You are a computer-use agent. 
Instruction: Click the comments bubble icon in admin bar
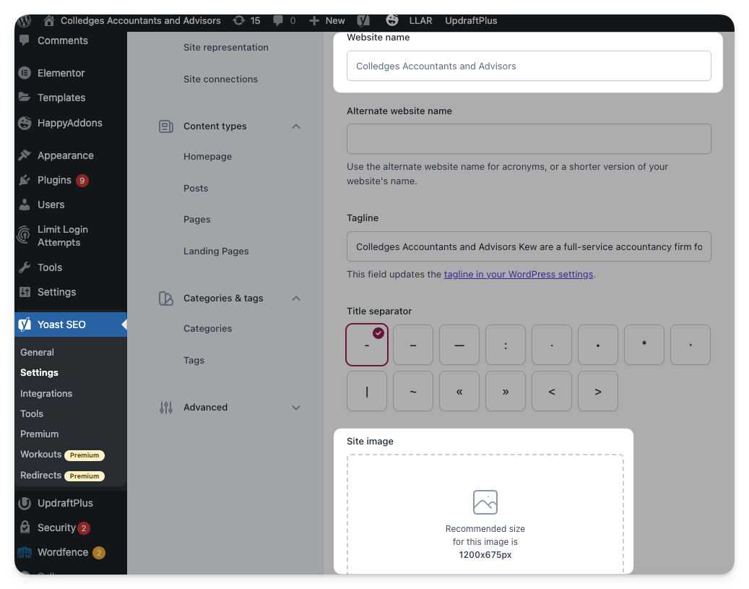pos(284,20)
